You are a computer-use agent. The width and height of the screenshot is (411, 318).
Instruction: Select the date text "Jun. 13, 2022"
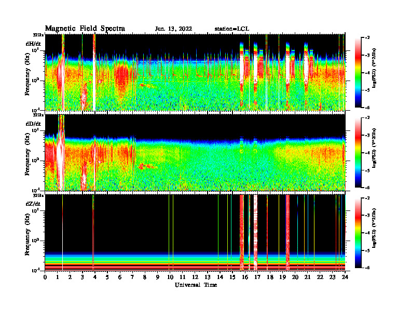point(173,29)
